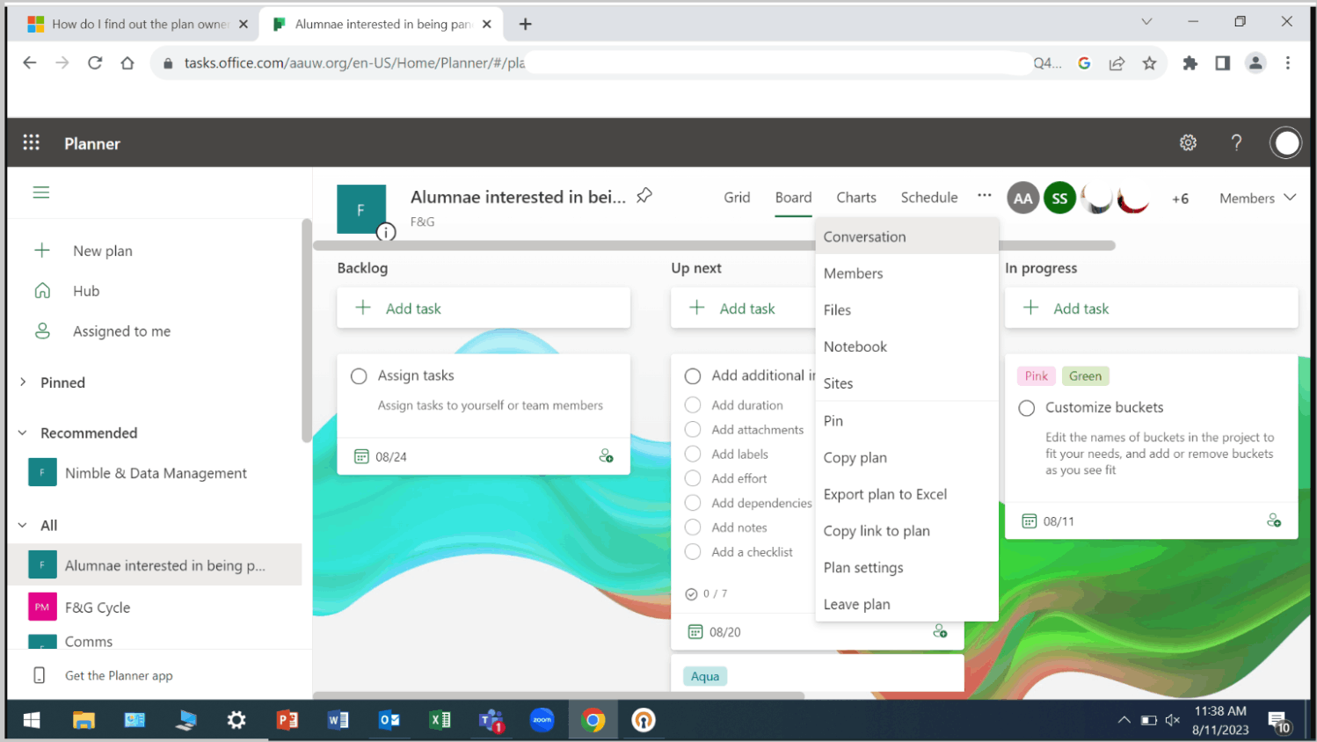Open Microsoft Teams from the taskbar
This screenshot has height=742, width=1317.
coord(491,720)
